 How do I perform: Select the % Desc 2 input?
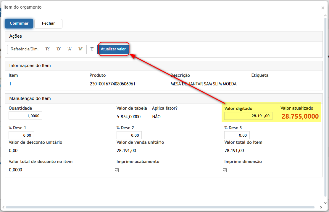click(x=129, y=135)
